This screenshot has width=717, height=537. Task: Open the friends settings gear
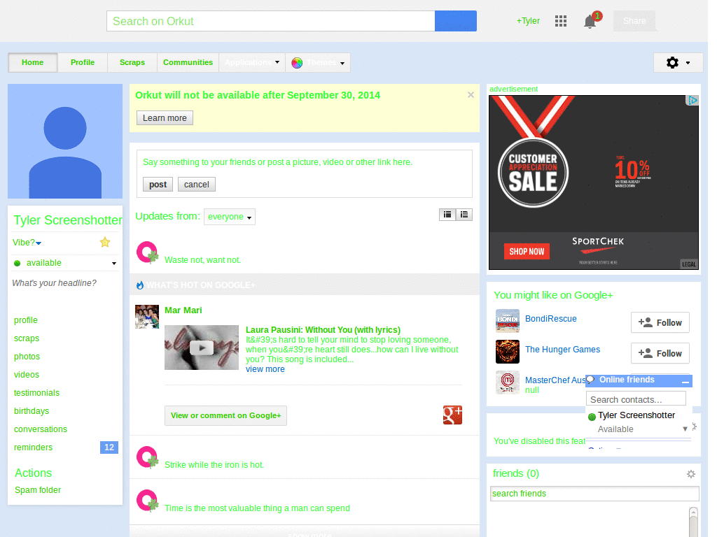691,474
